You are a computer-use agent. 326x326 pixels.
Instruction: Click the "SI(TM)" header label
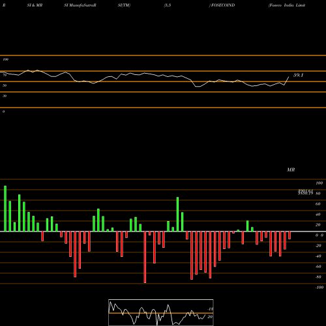click(124, 5)
